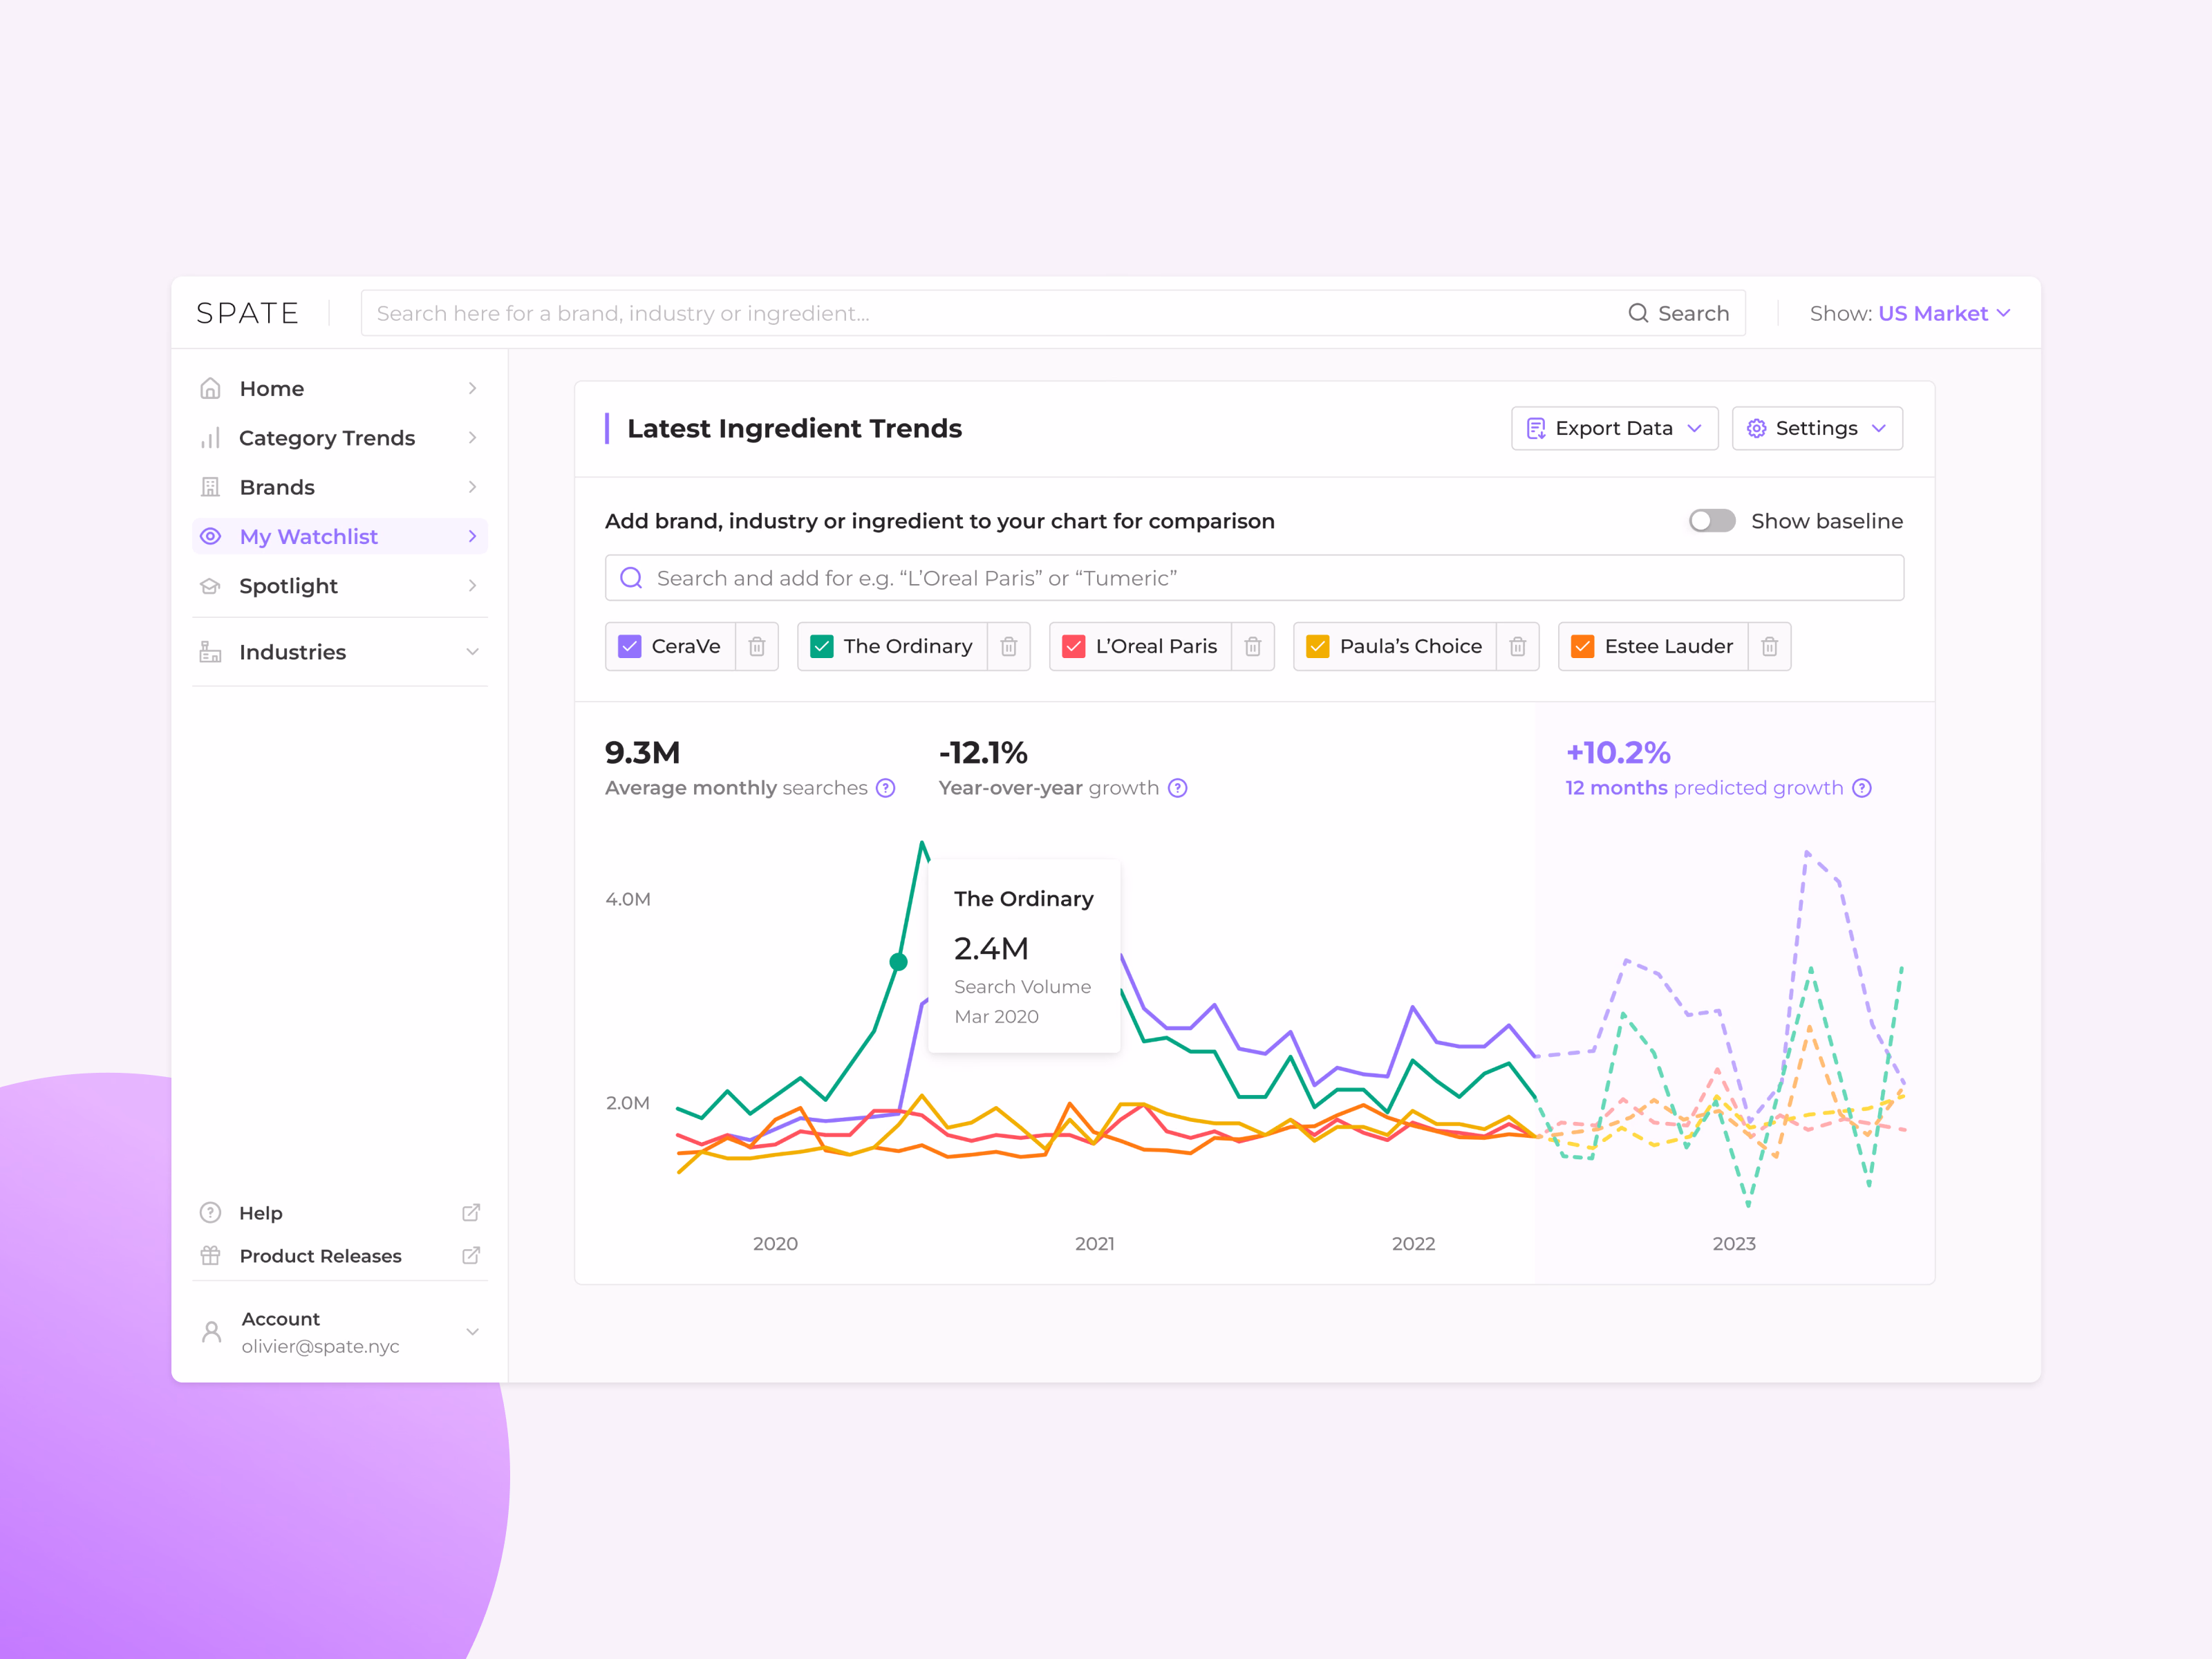Delete CeraVe using its trash icon
The image size is (2212, 1659).
pyautogui.click(x=757, y=647)
